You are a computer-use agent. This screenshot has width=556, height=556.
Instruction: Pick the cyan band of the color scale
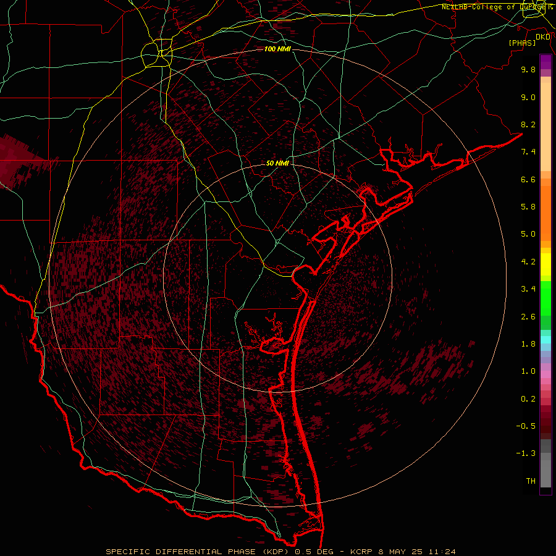pyautogui.click(x=545, y=340)
